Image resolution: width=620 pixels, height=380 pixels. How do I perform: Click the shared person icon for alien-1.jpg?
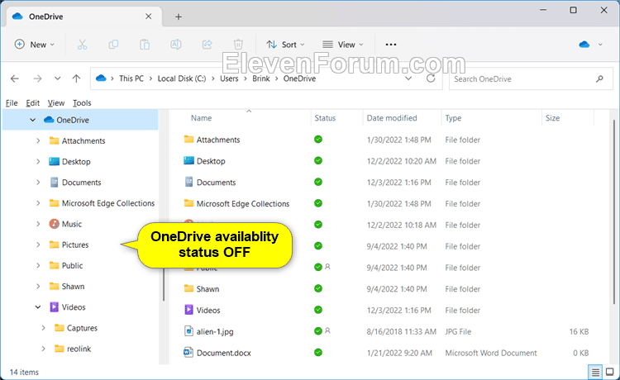327,330
